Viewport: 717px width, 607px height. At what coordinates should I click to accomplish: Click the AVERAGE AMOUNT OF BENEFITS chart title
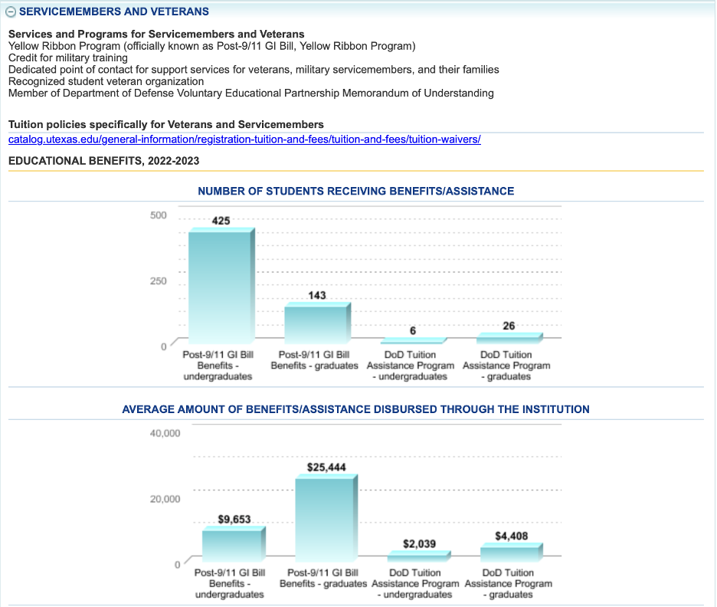(x=355, y=409)
